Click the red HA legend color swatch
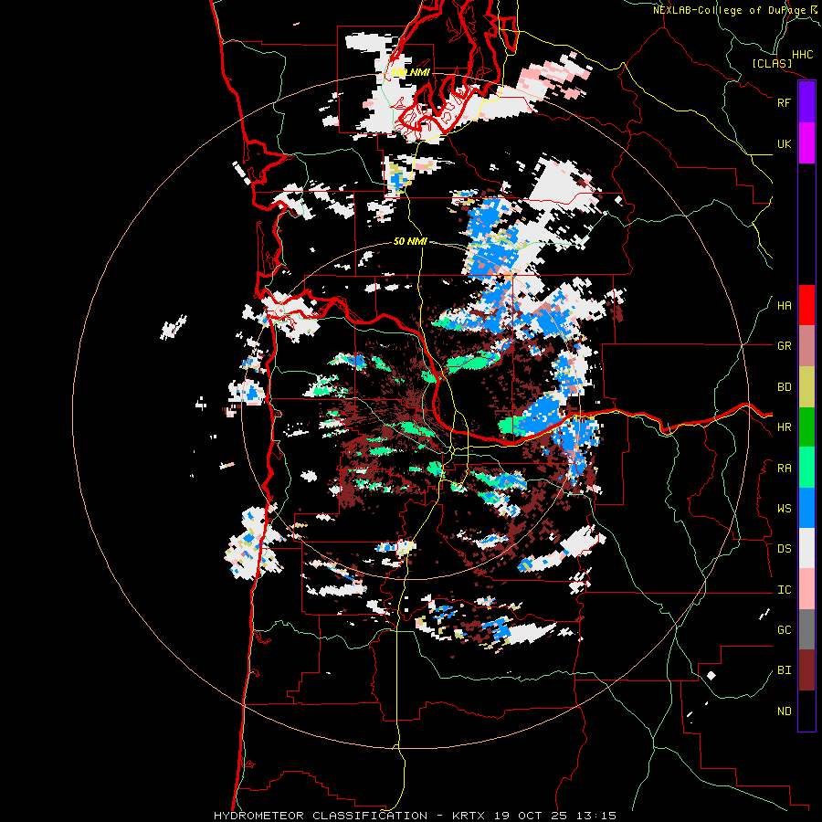 [x=806, y=305]
